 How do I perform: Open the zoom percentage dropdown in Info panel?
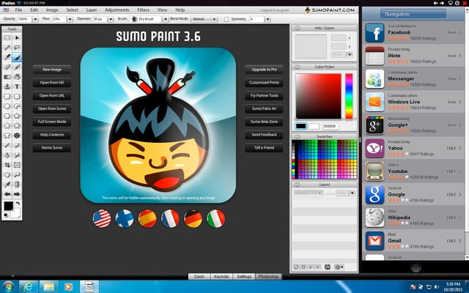(x=350, y=55)
